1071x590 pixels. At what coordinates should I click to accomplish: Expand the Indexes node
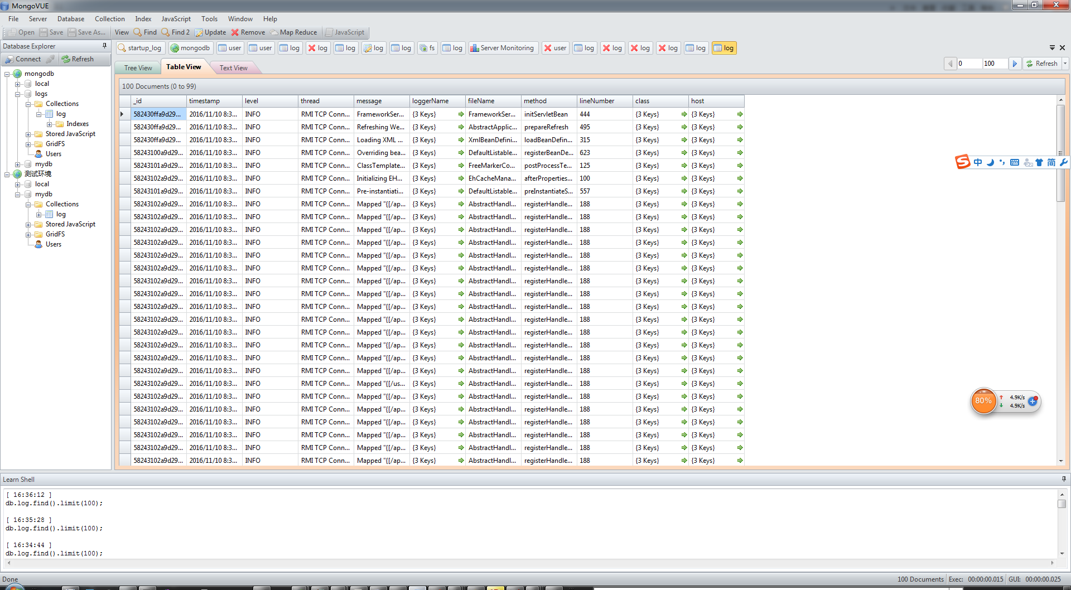coord(50,124)
